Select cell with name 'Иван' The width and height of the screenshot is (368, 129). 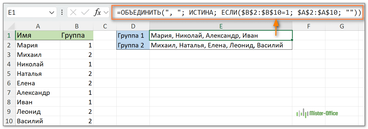tap(38, 102)
